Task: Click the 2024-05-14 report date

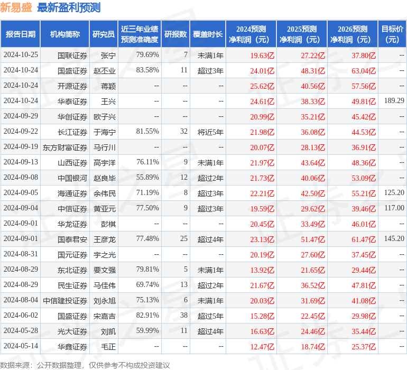Action: [21, 346]
